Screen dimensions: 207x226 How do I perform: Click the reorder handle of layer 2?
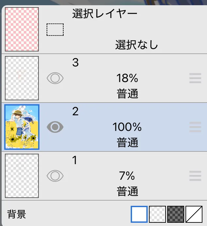(195, 127)
